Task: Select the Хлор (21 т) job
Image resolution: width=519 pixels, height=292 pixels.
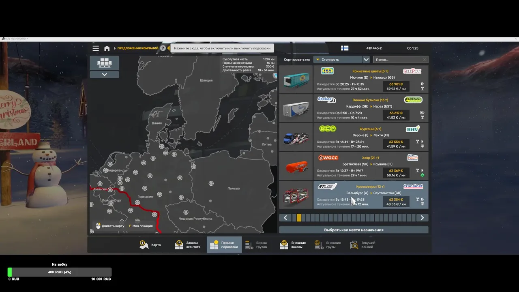Action: click(371, 165)
